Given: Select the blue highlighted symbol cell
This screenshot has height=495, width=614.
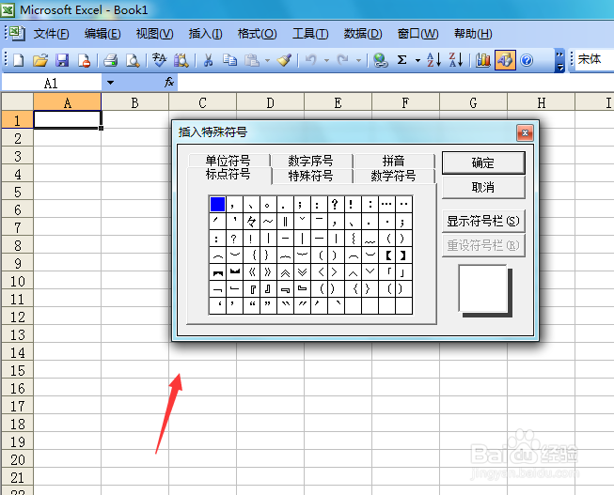Looking at the screenshot, I should pyautogui.click(x=217, y=204).
